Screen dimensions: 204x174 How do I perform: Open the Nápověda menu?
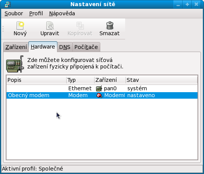[62, 13]
